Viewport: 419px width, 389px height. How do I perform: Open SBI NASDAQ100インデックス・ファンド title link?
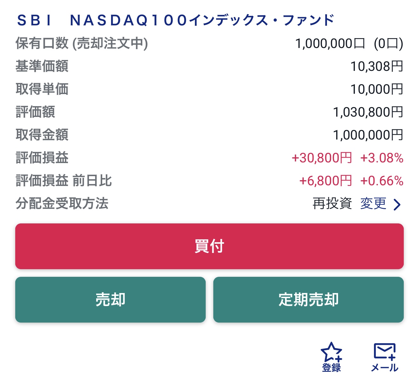(176, 20)
